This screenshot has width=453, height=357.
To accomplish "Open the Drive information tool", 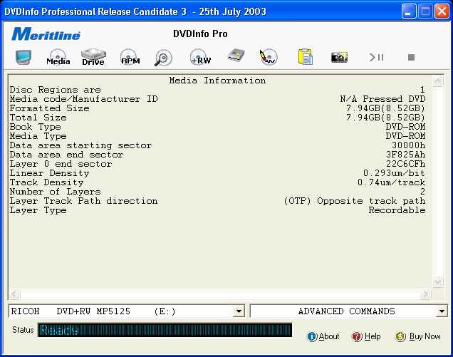I will click(93, 57).
